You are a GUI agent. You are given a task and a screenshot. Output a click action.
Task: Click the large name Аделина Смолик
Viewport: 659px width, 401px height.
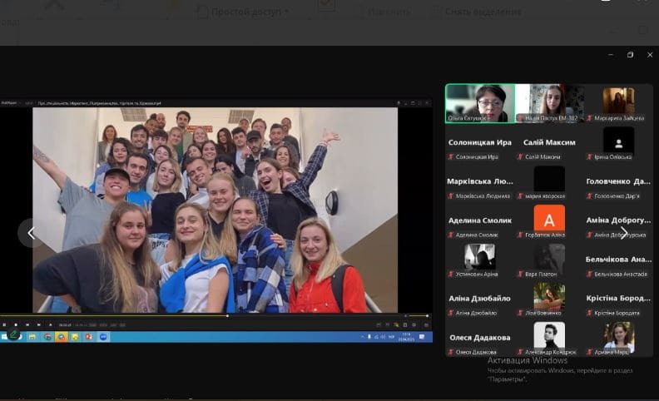[480, 220]
